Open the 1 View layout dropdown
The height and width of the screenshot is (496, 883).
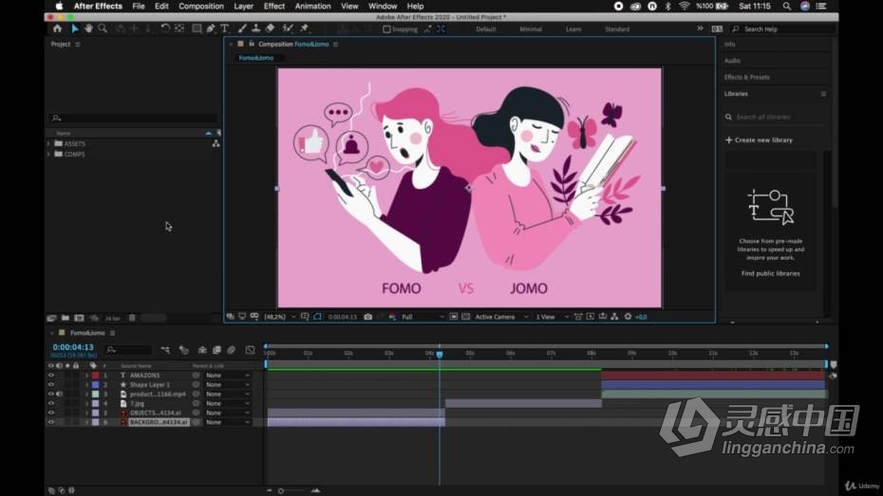pyautogui.click(x=552, y=317)
